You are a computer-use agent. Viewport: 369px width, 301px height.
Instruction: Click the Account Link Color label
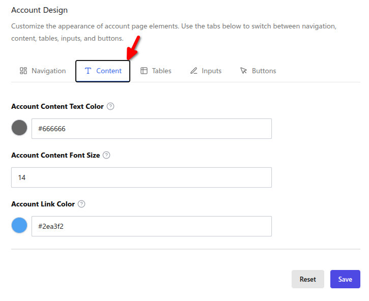click(x=43, y=204)
